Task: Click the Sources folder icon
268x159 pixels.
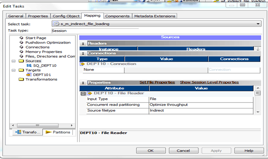Action: tap(21, 61)
